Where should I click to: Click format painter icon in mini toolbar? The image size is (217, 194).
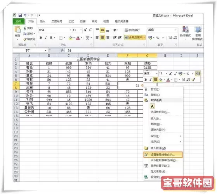click(194, 80)
